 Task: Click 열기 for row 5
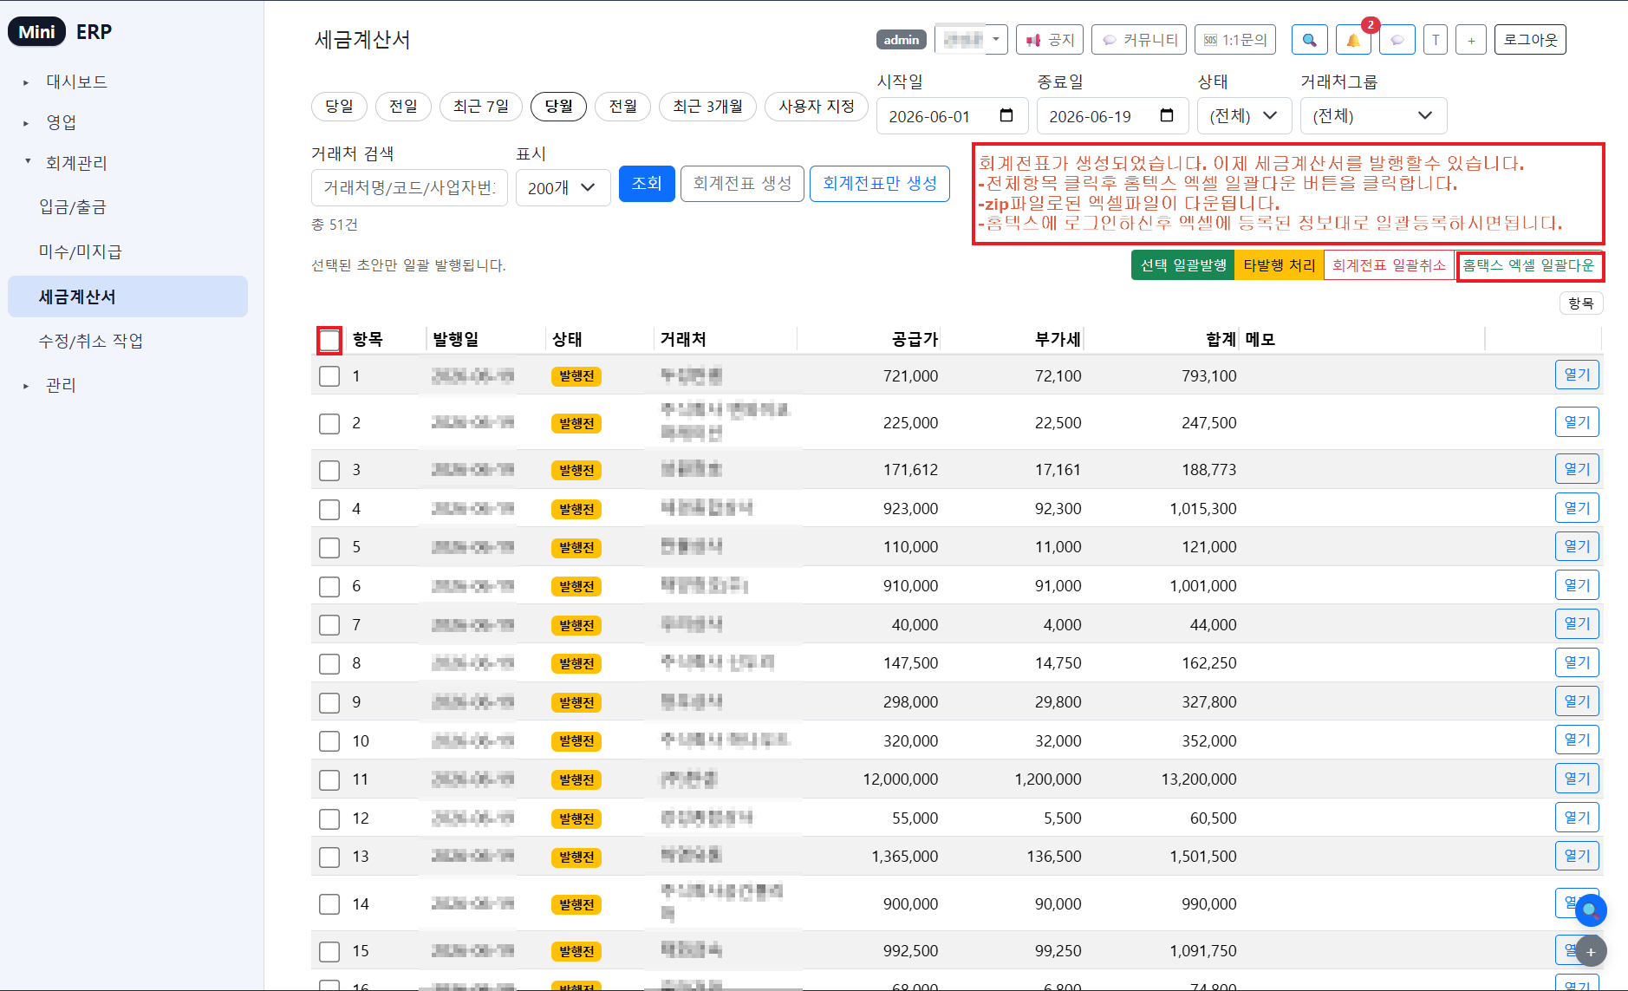1577,546
